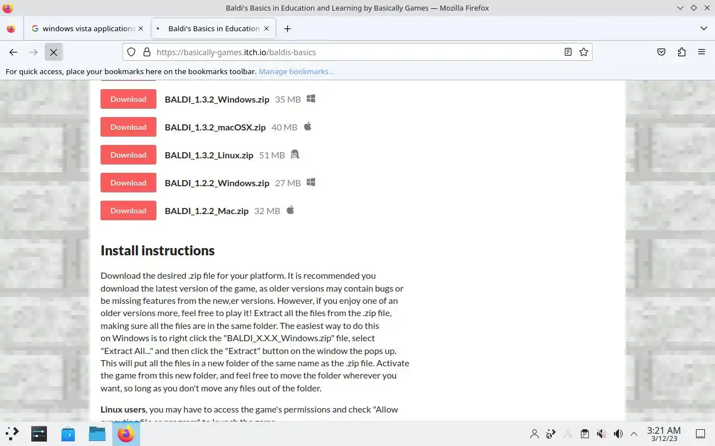Open the Extensions menu
715x446 pixels.
click(x=681, y=52)
